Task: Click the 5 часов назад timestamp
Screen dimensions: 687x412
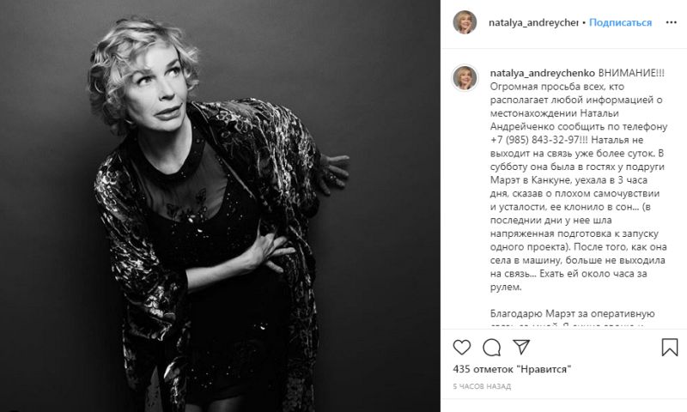Action: [482, 386]
